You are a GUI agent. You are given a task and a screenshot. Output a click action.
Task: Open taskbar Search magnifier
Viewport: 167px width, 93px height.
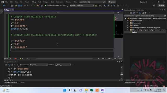pos(70,90)
